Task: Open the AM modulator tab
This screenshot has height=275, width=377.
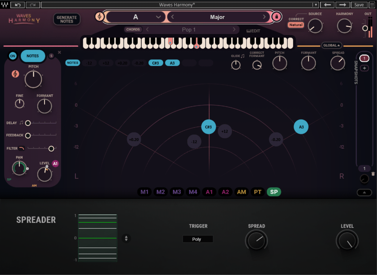Action: click(x=241, y=192)
